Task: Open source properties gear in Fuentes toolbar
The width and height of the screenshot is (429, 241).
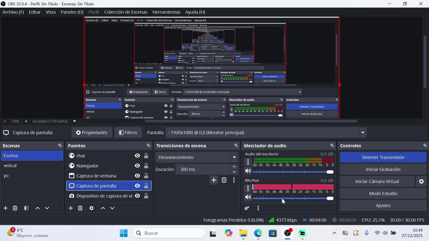Action: tap(91, 208)
